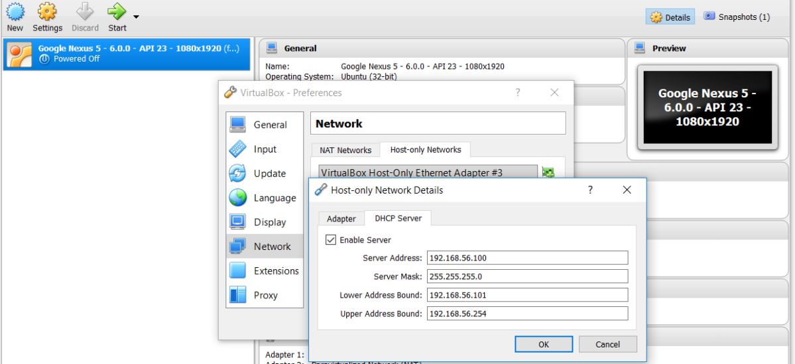Select the Language preferences category
795x364 pixels.
265,198
